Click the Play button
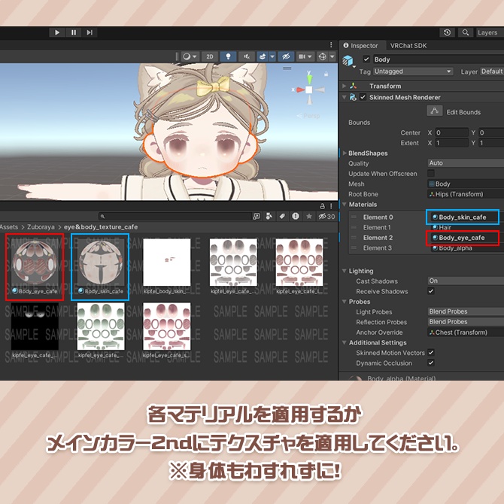Viewport: 504px width, 504px height. tap(57, 32)
